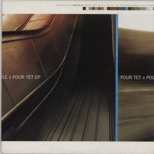Viewport: 154px width, 154px height.
Task: Click the 'LE v FOUR TET EP' title text
Action: (21, 77)
